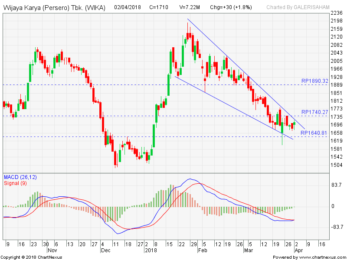Click the chart title 'Wijaya Karya (Persero) Tbk. (WIKA)'
The image size is (347, 260).
point(54,8)
